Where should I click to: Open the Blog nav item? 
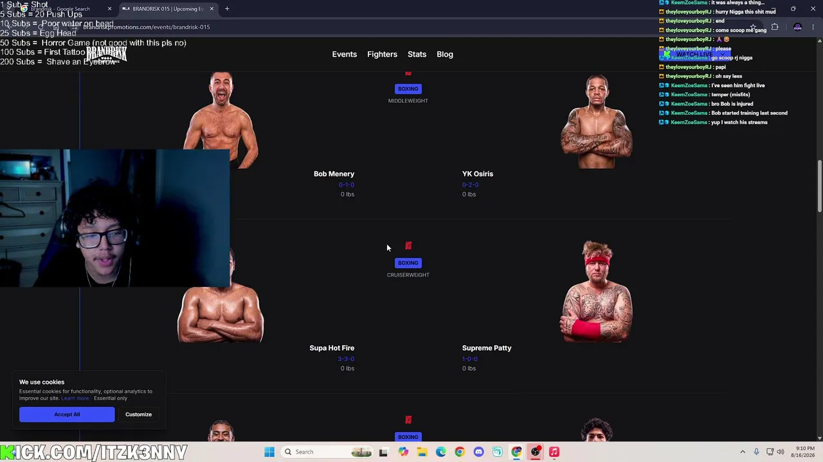pyautogui.click(x=445, y=55)
